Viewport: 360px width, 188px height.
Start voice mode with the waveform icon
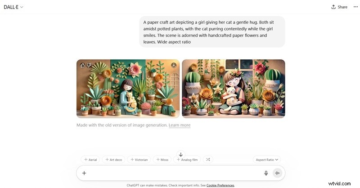pos(277,173)
